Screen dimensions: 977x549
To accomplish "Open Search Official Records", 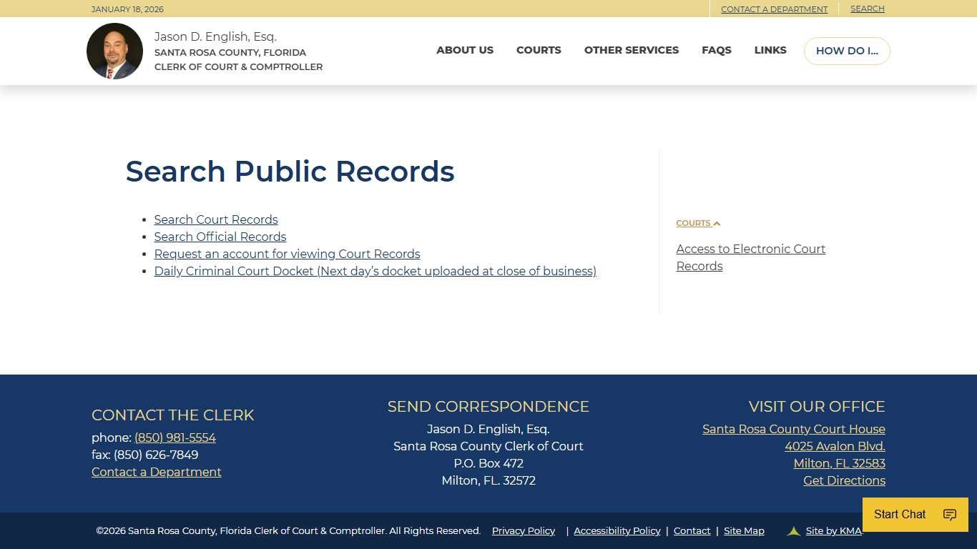I will (220, 237).
